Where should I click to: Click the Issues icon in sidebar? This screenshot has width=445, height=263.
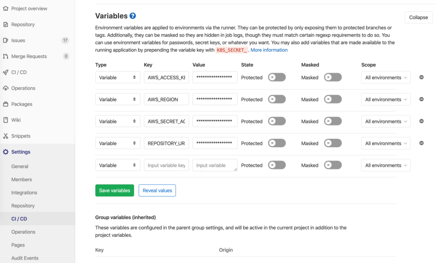pos(6,40)
